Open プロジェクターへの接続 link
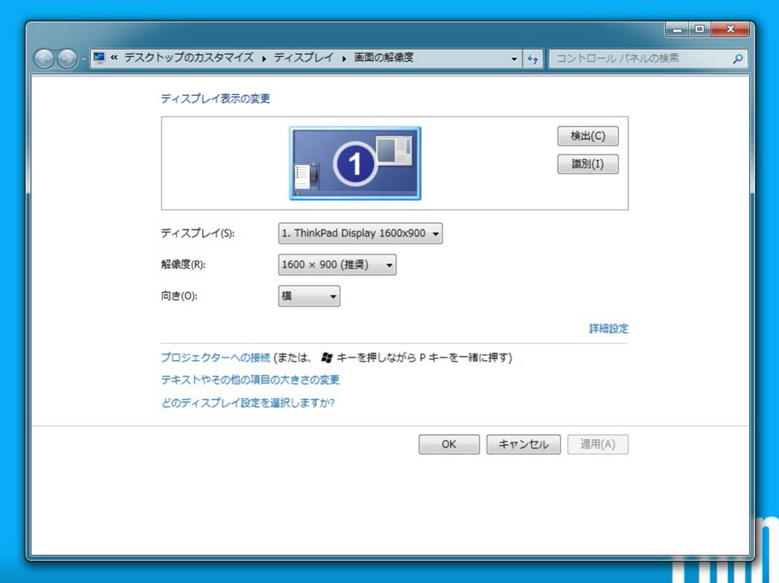Screen dimensions: 779x583 click(x=216, y=357)
